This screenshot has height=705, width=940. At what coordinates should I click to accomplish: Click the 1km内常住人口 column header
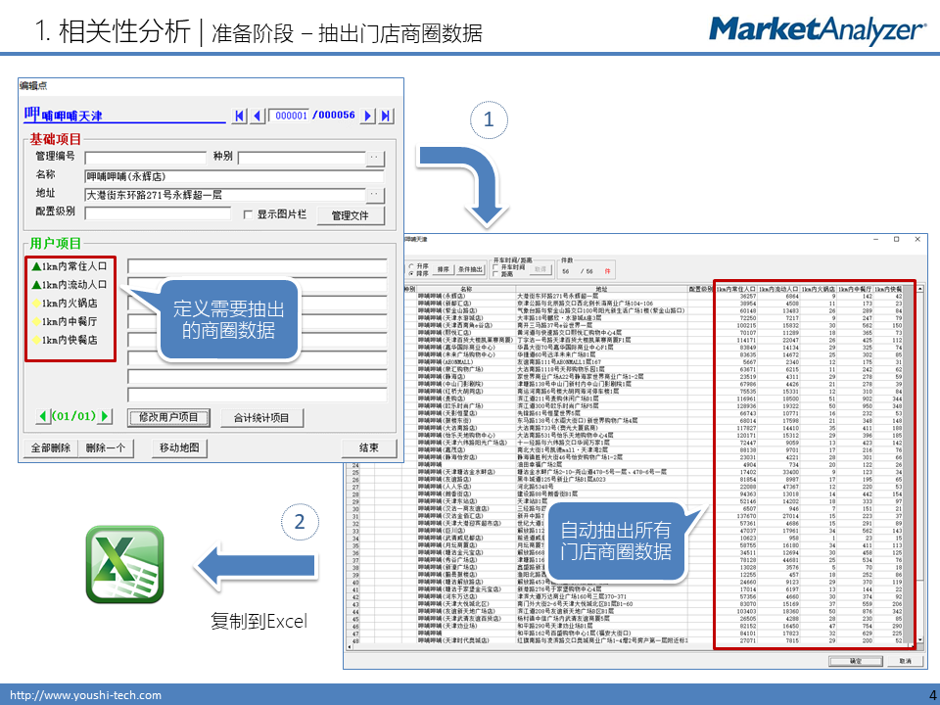coord(736,289)
